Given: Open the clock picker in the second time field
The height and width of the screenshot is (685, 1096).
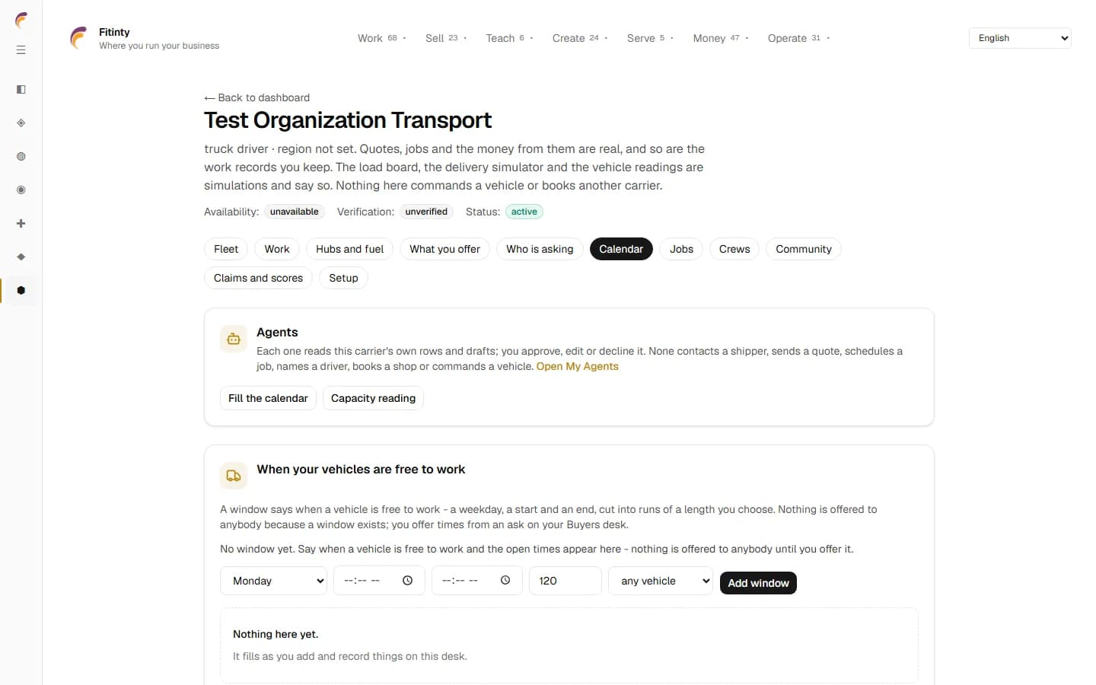Looking at the screenshot, I should pyautogui.click(x=505, y=581).
